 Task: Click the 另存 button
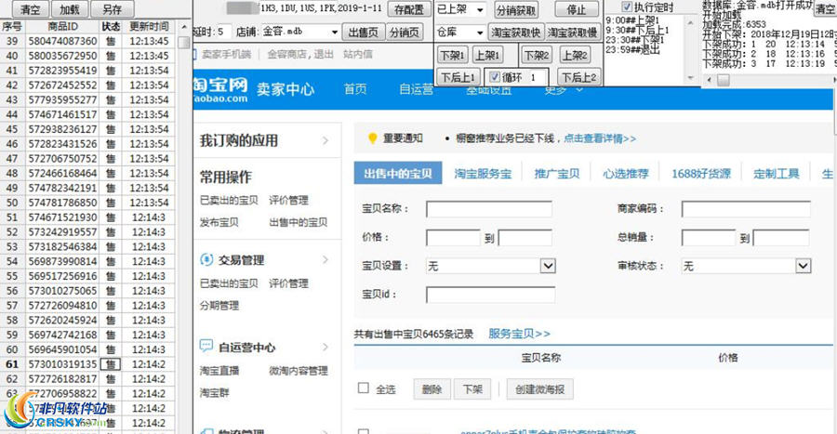click(x=112, y=9)
